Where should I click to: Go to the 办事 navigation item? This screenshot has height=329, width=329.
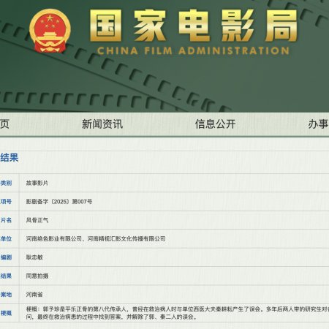(x=319, y=124)
